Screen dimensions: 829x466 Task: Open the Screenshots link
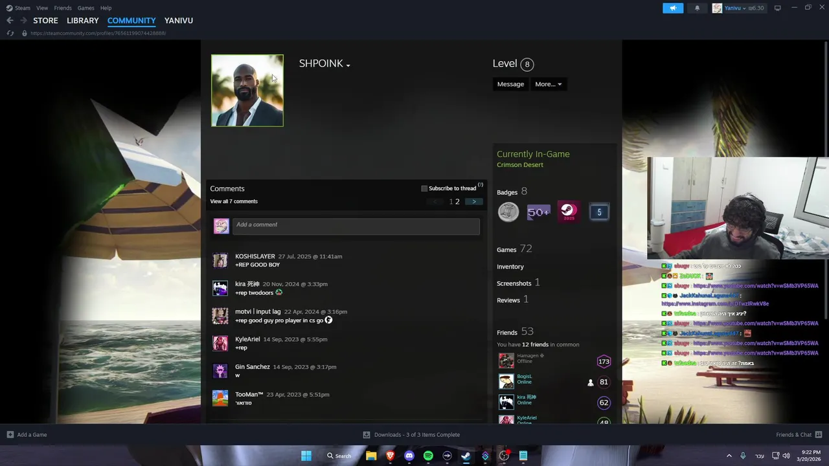click(518, 283)
